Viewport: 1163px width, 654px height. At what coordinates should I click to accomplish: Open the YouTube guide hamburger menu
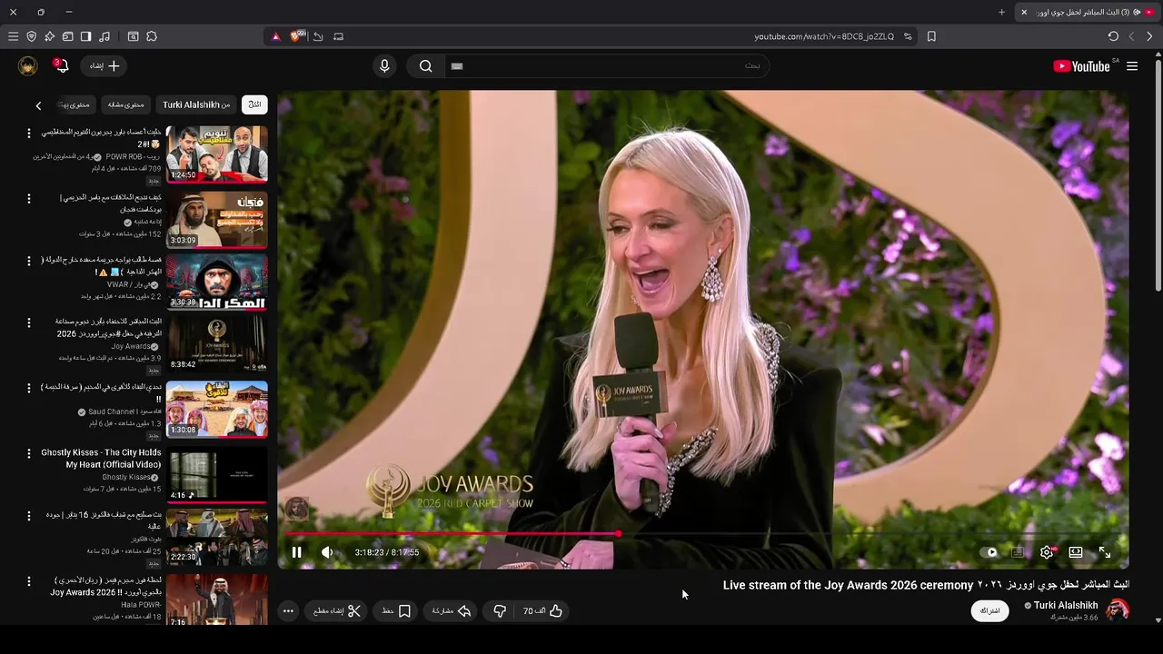tap(1132, 66)
